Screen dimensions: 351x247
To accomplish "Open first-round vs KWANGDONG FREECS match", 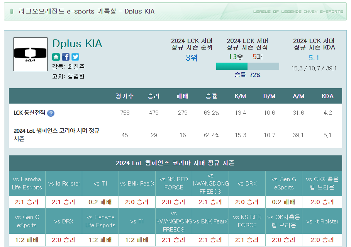I will [x=211, y=183].
